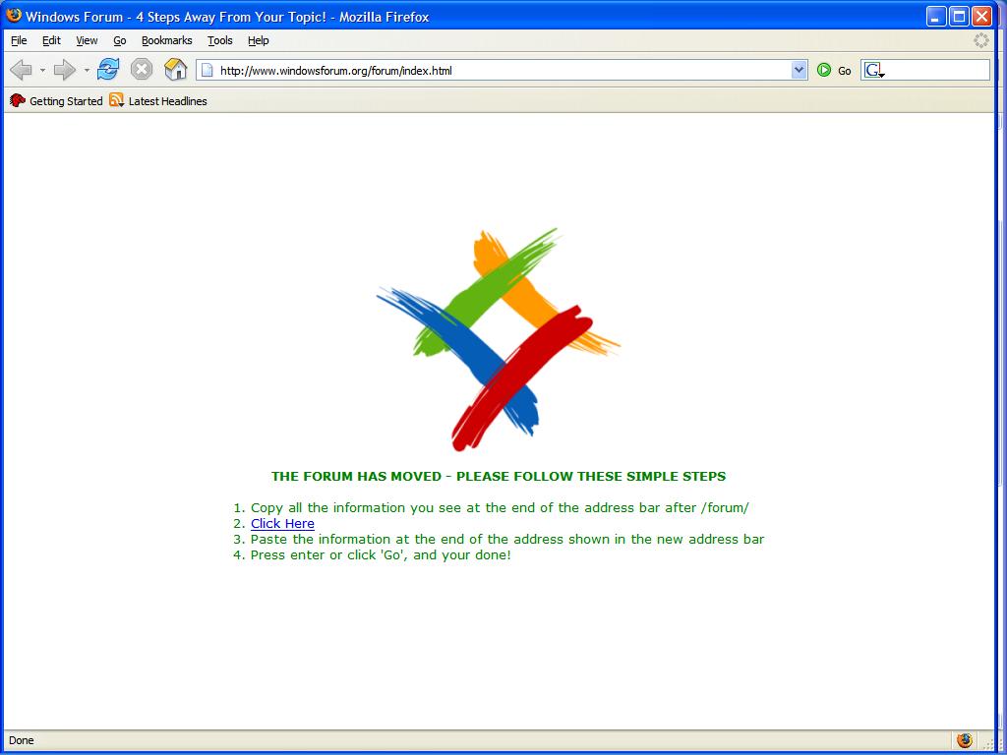Open the File menu
This screenshot has height=755, width=1007.
coord(19,40)
